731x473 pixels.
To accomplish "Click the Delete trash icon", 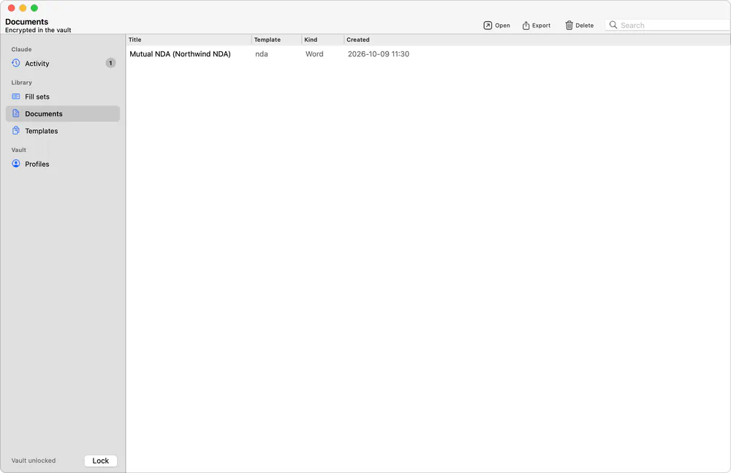I will [x=569, y=25].
